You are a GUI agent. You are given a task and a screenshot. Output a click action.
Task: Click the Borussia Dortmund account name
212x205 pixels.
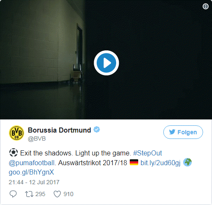click(x=59, y=130)
